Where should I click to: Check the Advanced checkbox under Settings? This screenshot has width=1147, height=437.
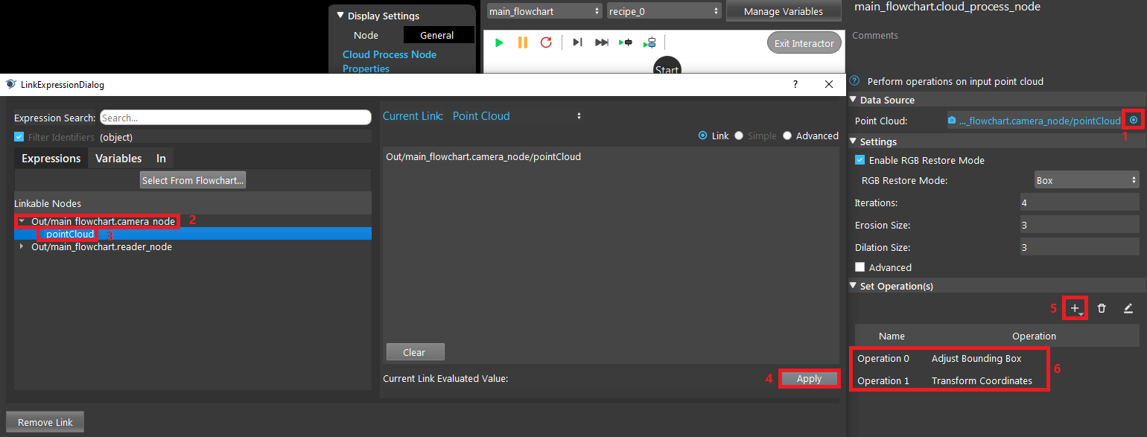(x=860, y=267)
